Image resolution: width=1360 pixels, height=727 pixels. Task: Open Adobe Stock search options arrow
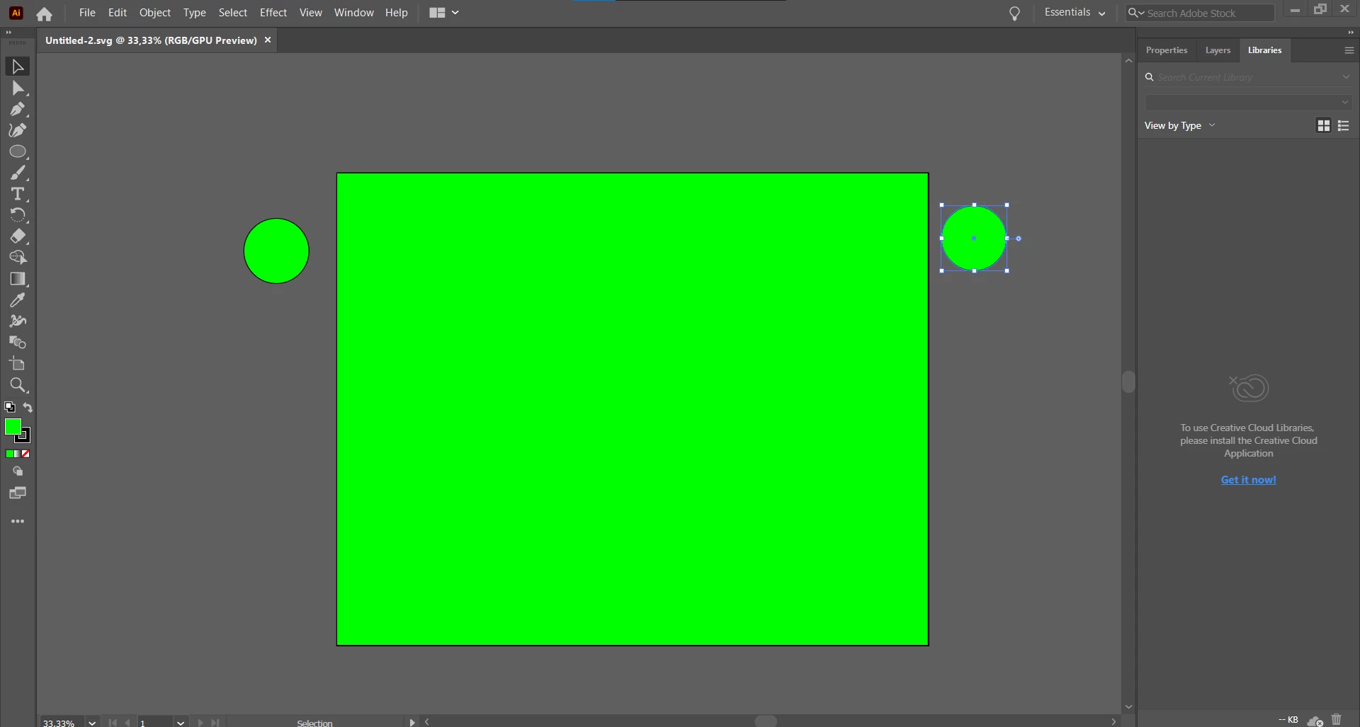click(x=1136, y=13)
